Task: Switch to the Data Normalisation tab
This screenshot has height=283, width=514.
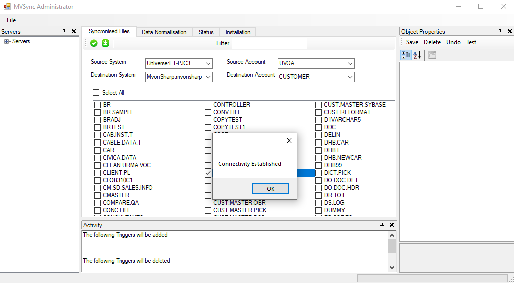Action: click(x=164, y=32)
